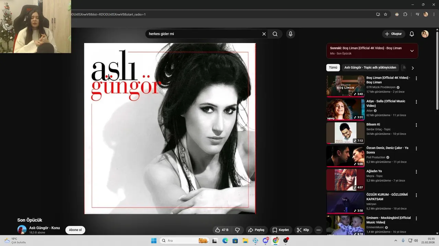Click the tray microphone icon
This screenshot has width=439, height=246.
pos(403,241)
